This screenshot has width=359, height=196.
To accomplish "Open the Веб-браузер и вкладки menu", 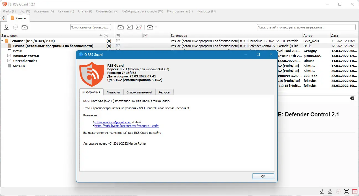I will pyautogui.click(x=142, y=11).
